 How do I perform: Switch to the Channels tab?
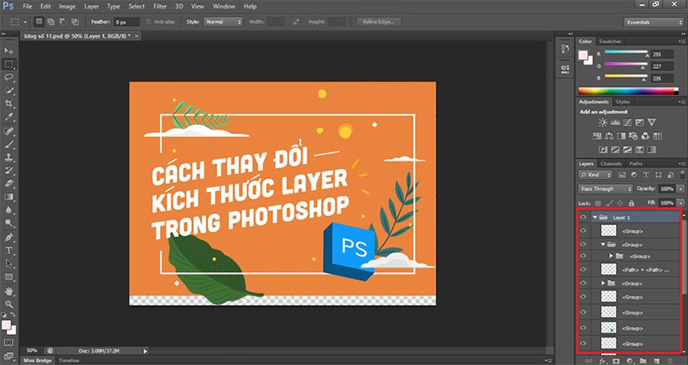pyautogui.click(x=611, y=164)
